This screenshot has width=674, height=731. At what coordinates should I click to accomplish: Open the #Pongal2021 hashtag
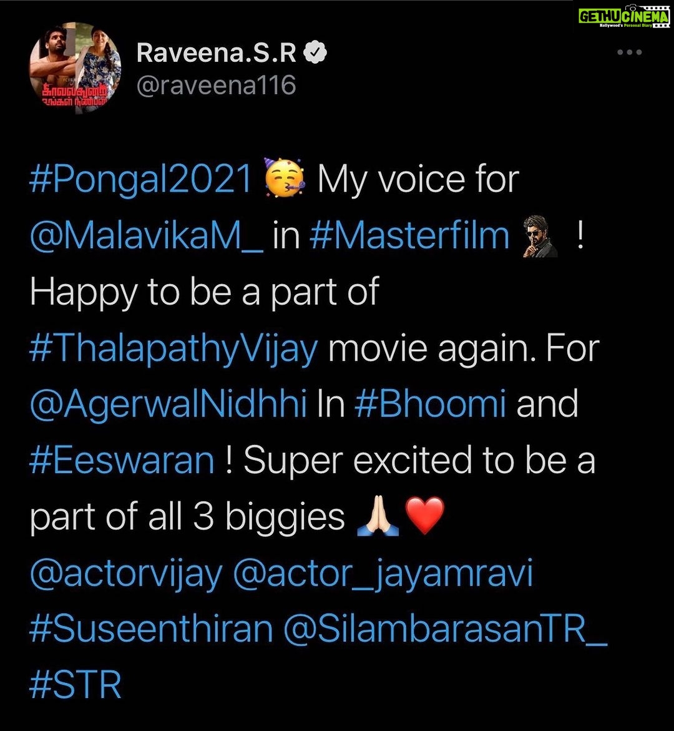(141, 180)
